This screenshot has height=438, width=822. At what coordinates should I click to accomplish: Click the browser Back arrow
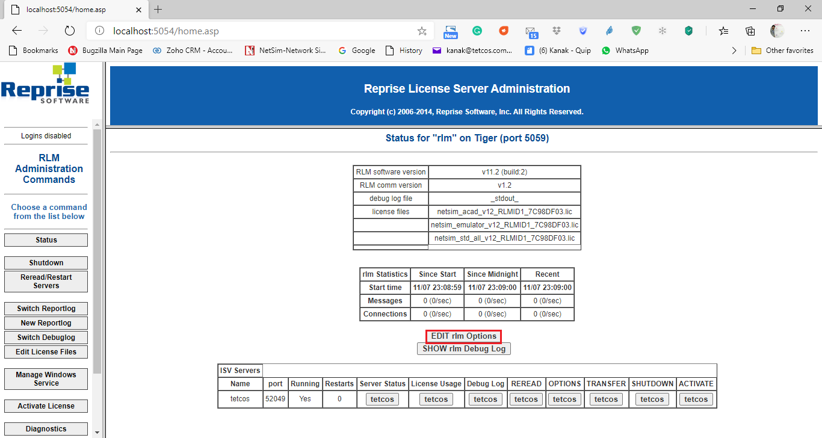pyautogui.click(x=17, y=31)
